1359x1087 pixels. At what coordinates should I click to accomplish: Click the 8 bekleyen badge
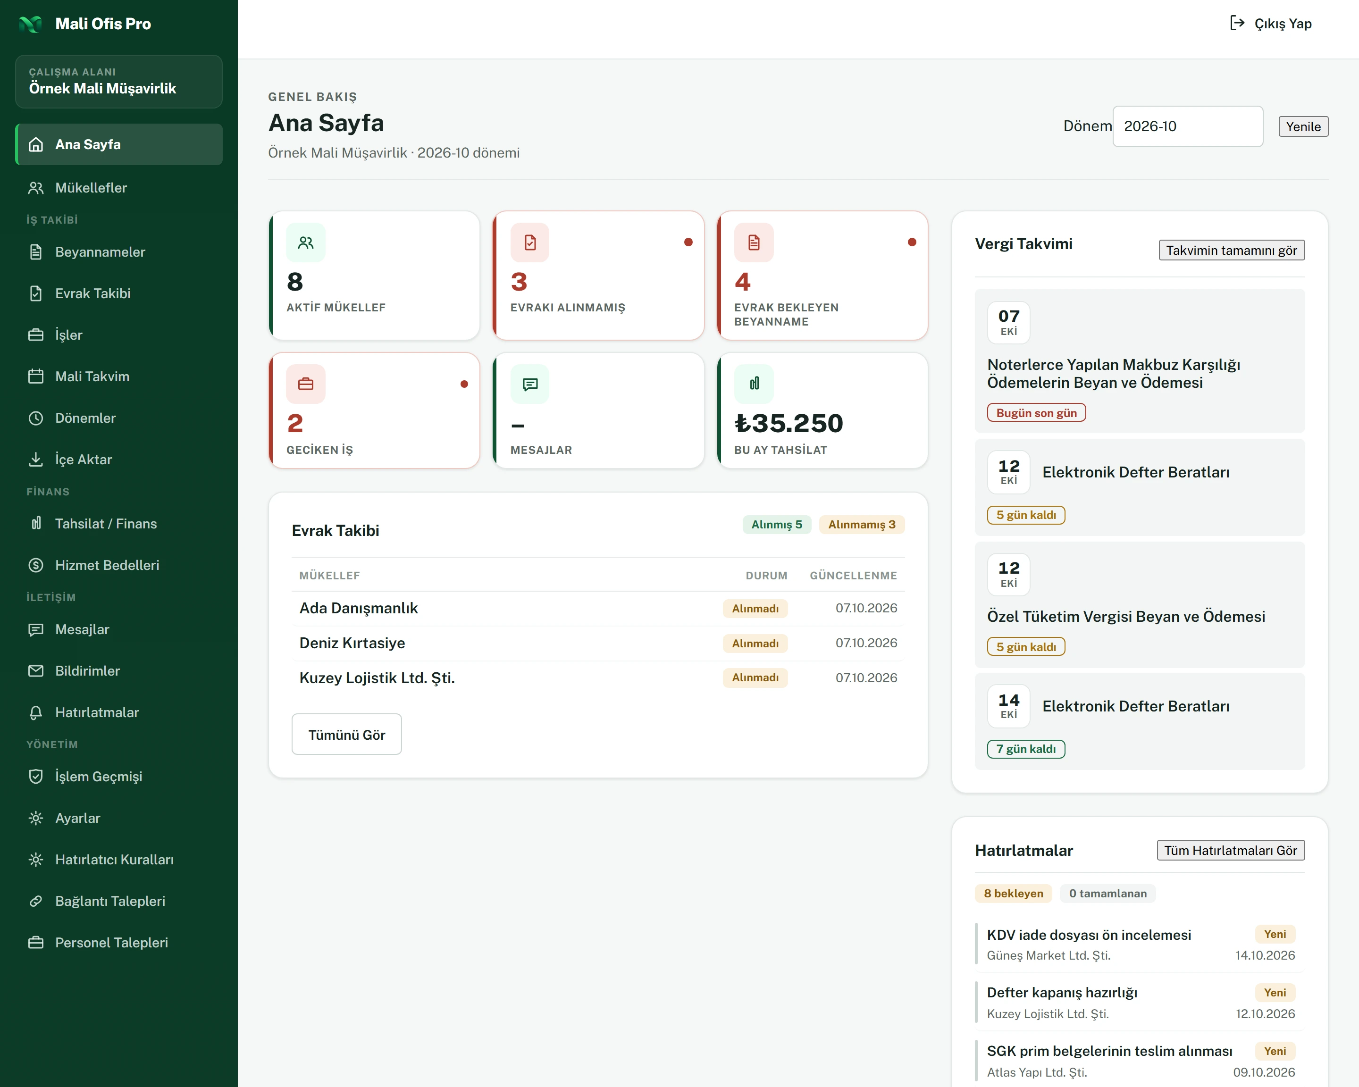click(1013, 894)
